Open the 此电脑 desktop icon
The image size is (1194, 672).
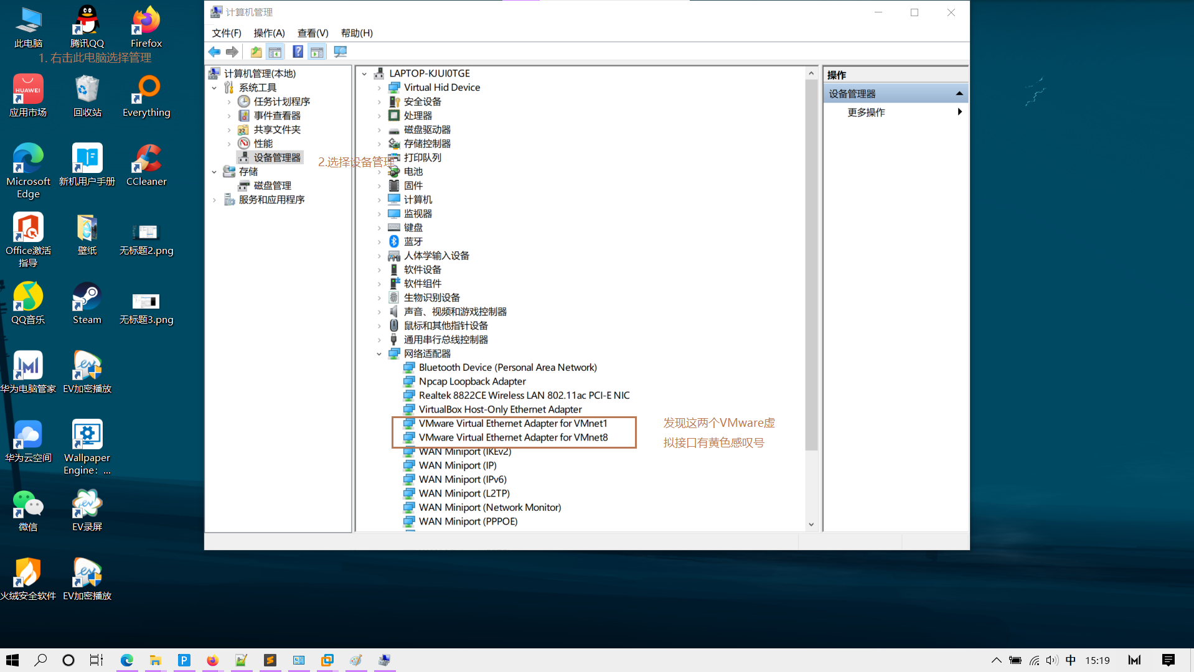[x=28, y=27]
